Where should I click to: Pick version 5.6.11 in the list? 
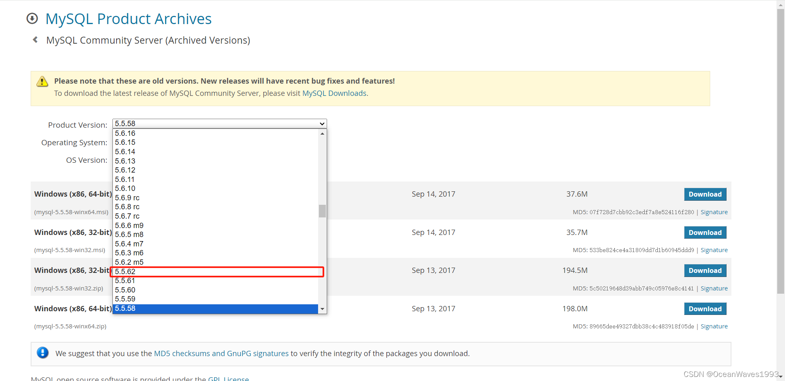[x=215, y=179]
